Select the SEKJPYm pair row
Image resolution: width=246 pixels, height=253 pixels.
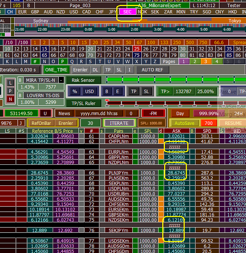point(119,230)
